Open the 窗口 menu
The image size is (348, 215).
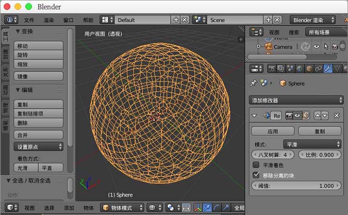(x=68, y=20)
